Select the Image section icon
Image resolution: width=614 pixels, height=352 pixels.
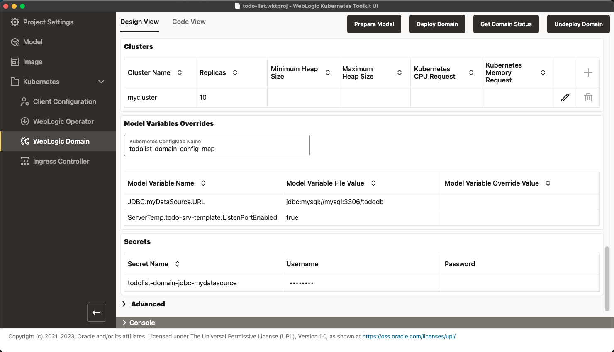(x=15, y=62)
